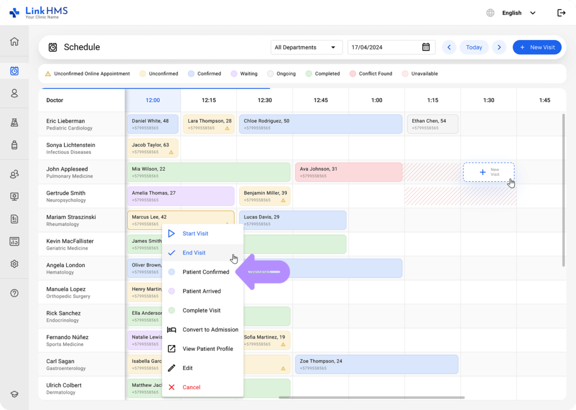Open the Settings gear icon in the sidebar
This screenshot has width=576, height=410.
[14, 264]
